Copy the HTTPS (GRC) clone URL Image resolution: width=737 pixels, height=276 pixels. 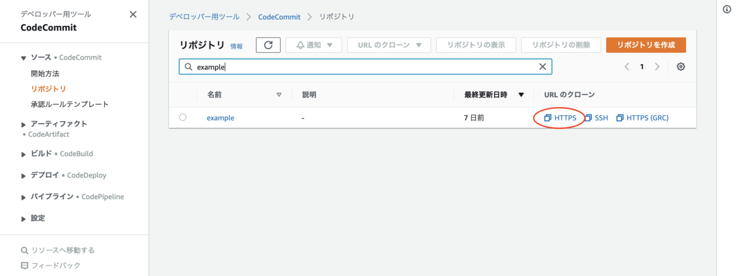tap(642, 117)
